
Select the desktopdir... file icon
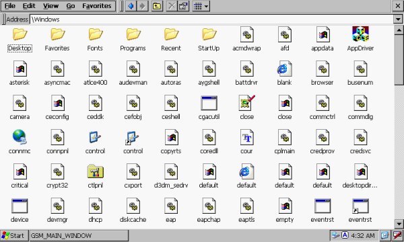[x=360, y=171]
